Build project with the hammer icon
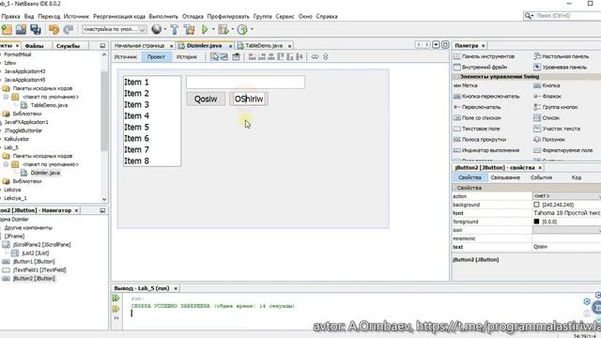Screen dimensions: 601x338 [x=175, y=29]
